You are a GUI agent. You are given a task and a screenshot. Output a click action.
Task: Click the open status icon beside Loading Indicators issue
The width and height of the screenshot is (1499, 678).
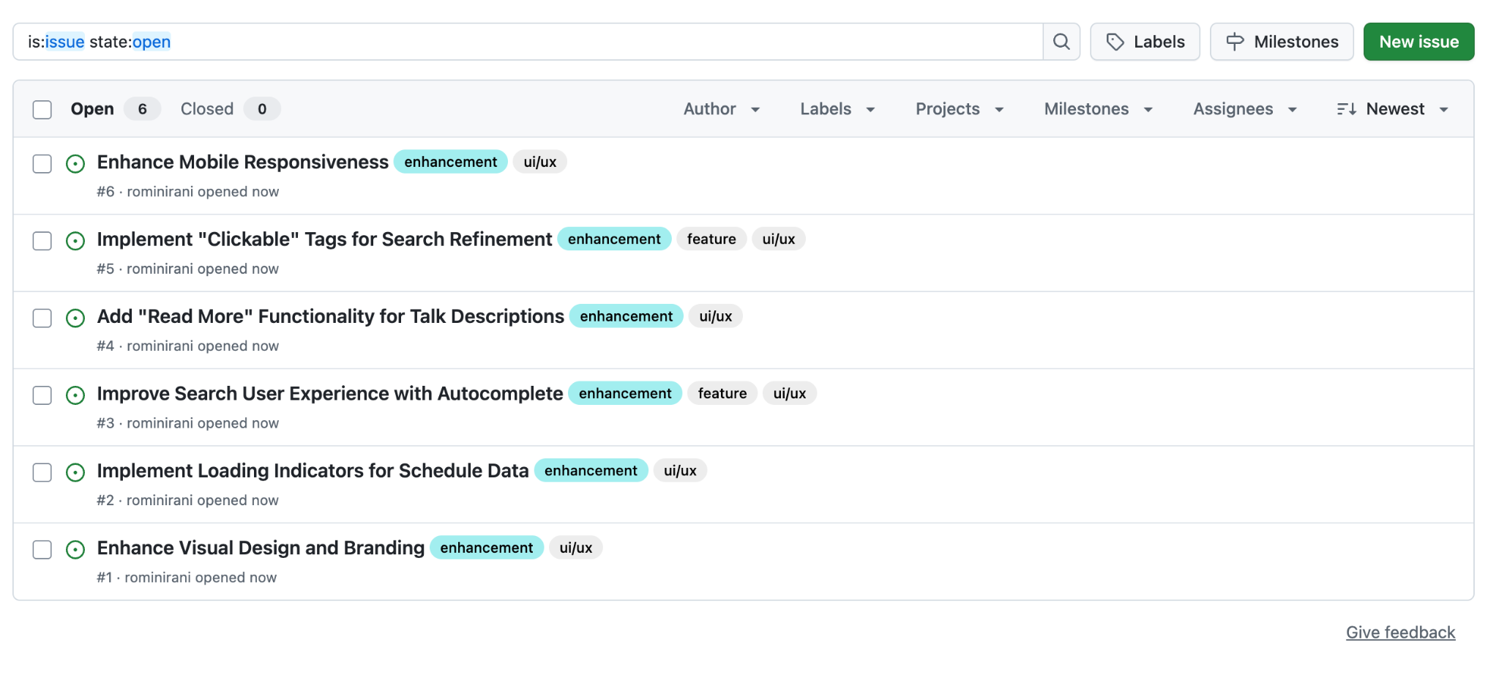pos(75,472)
